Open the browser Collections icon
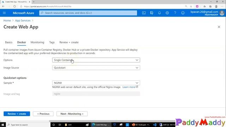 [210, 6]
